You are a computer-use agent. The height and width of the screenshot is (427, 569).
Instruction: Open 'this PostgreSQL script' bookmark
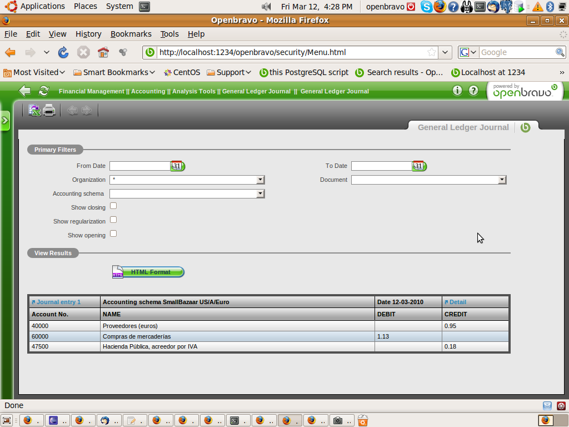(304, 72)
